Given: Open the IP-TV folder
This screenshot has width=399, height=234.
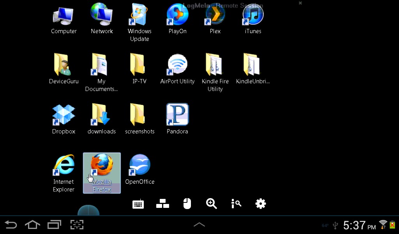Looking at the screenshot, I should (x=139, y=69).
